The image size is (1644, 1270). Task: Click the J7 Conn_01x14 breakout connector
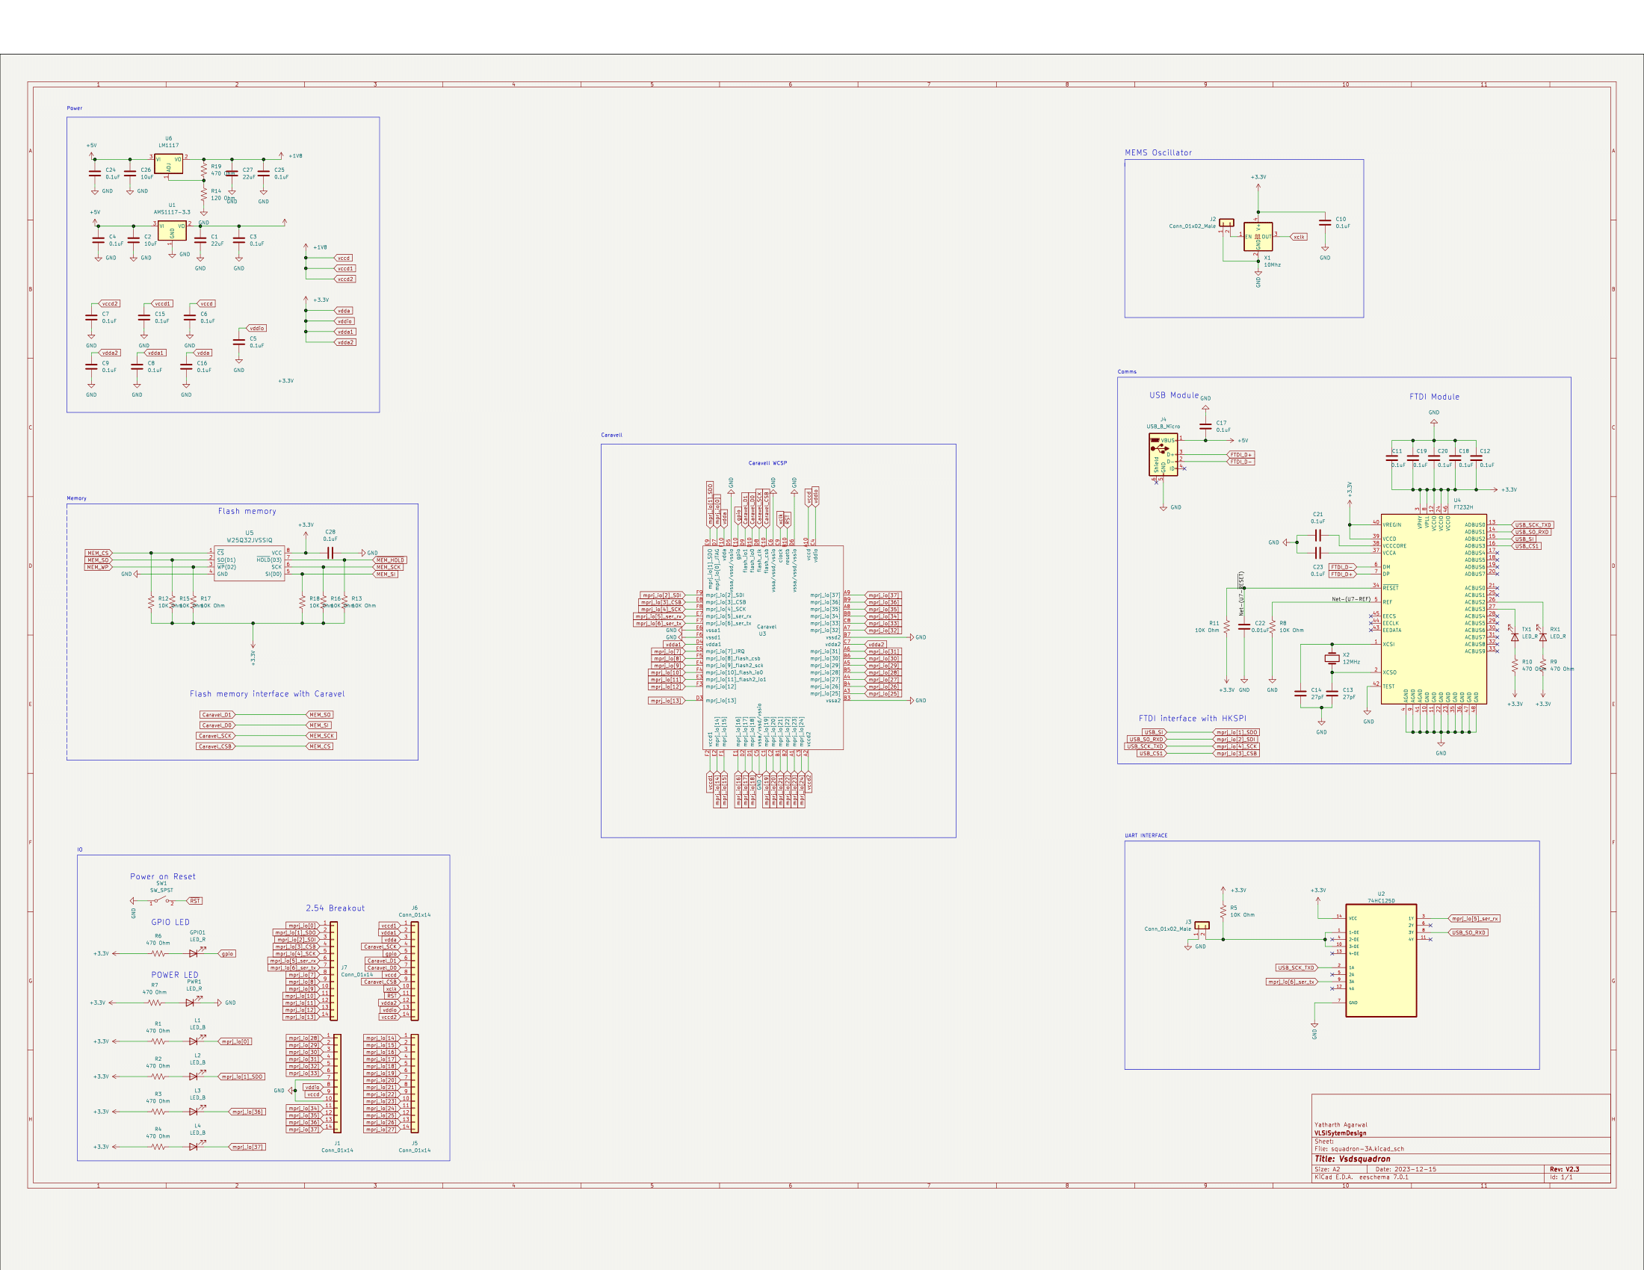334,970
